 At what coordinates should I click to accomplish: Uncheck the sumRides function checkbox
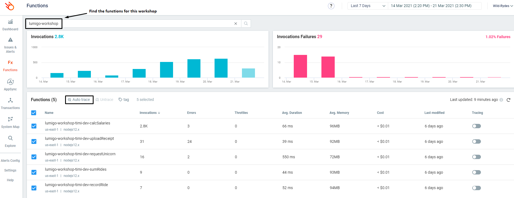pos(34,172)
